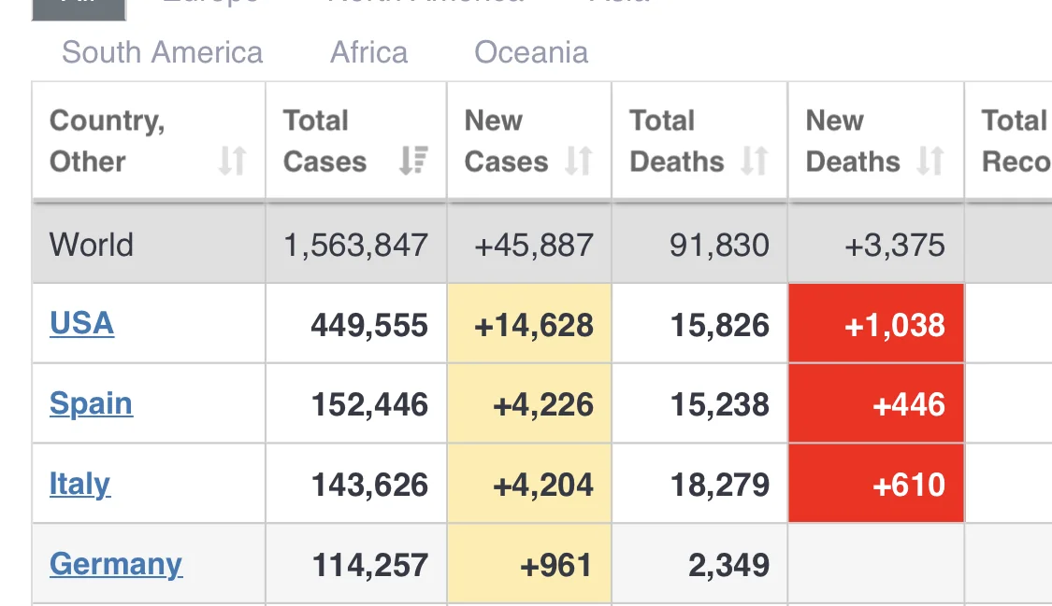The height and width of the screenshot is (606, 1052).
Task: Click World total cases 1,563,847 cell
Action: (355, 245)
